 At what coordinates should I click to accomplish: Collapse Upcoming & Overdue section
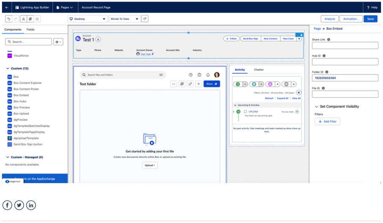[235, 105]
